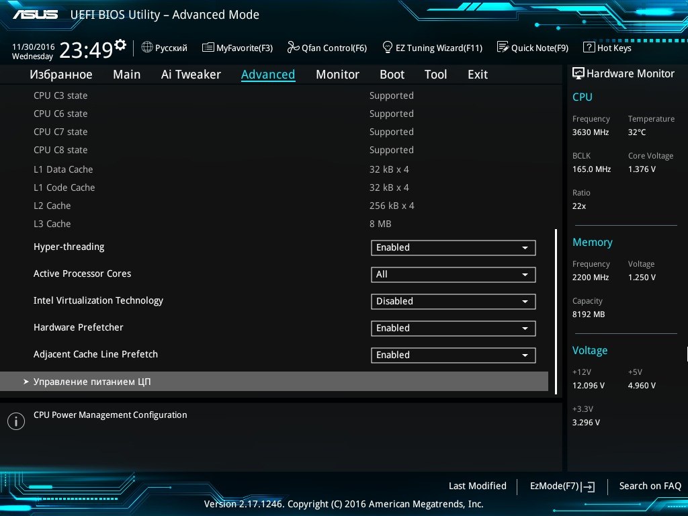The height and width of the screenshot is (516, 688).
Task: Open the Monitor tab
Action: tap(337, 75)
